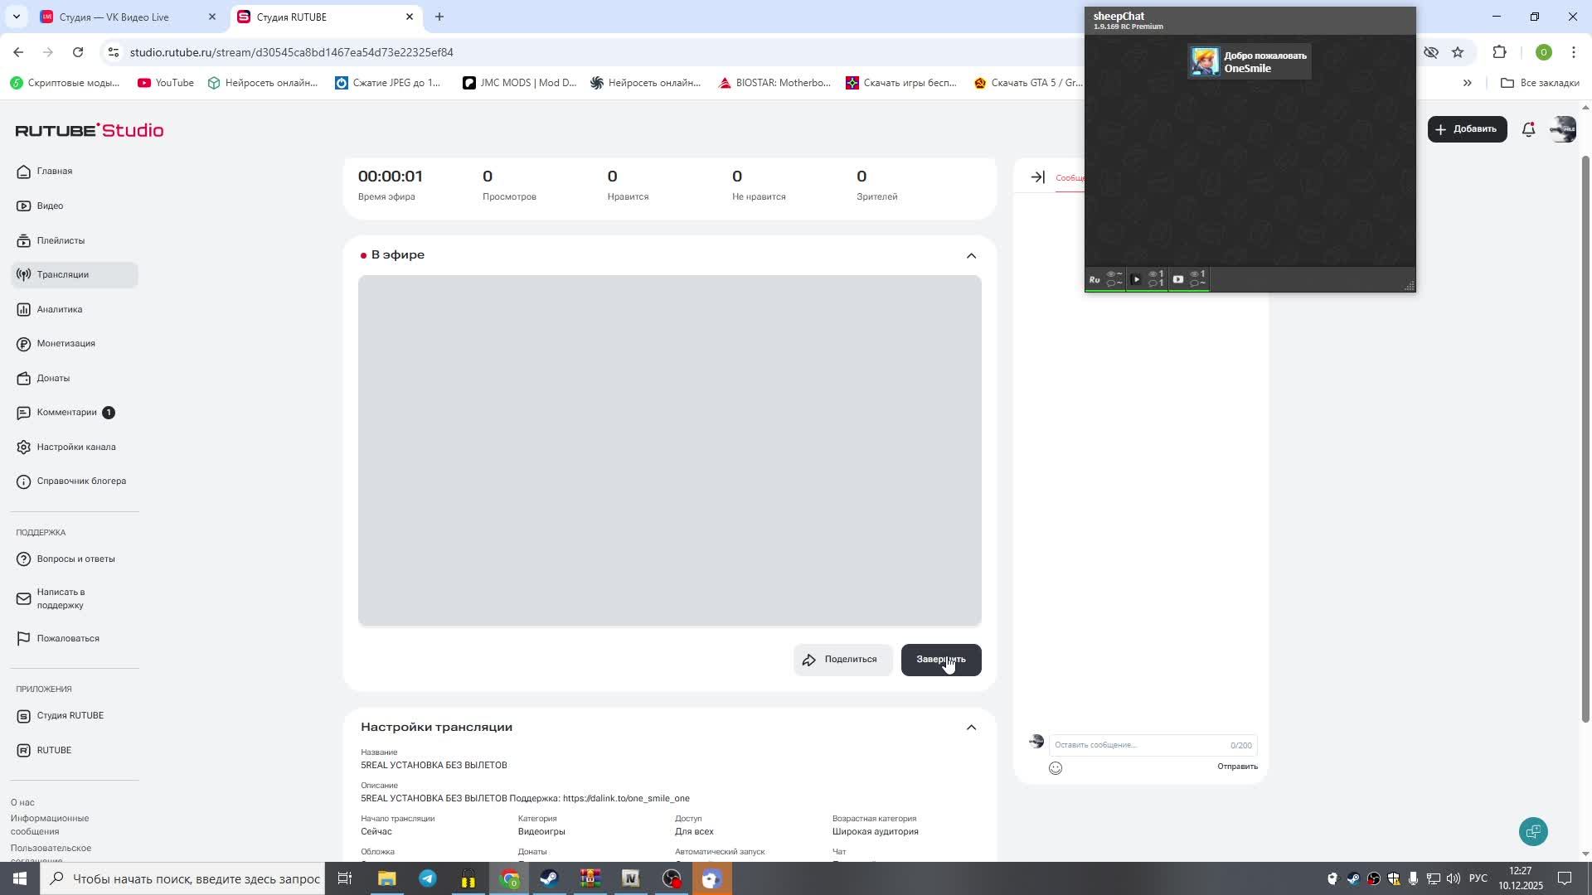The image size is (1592, 895).
Task: Click the Оставить сообщение chat input field
Action: pos(1136,745)
